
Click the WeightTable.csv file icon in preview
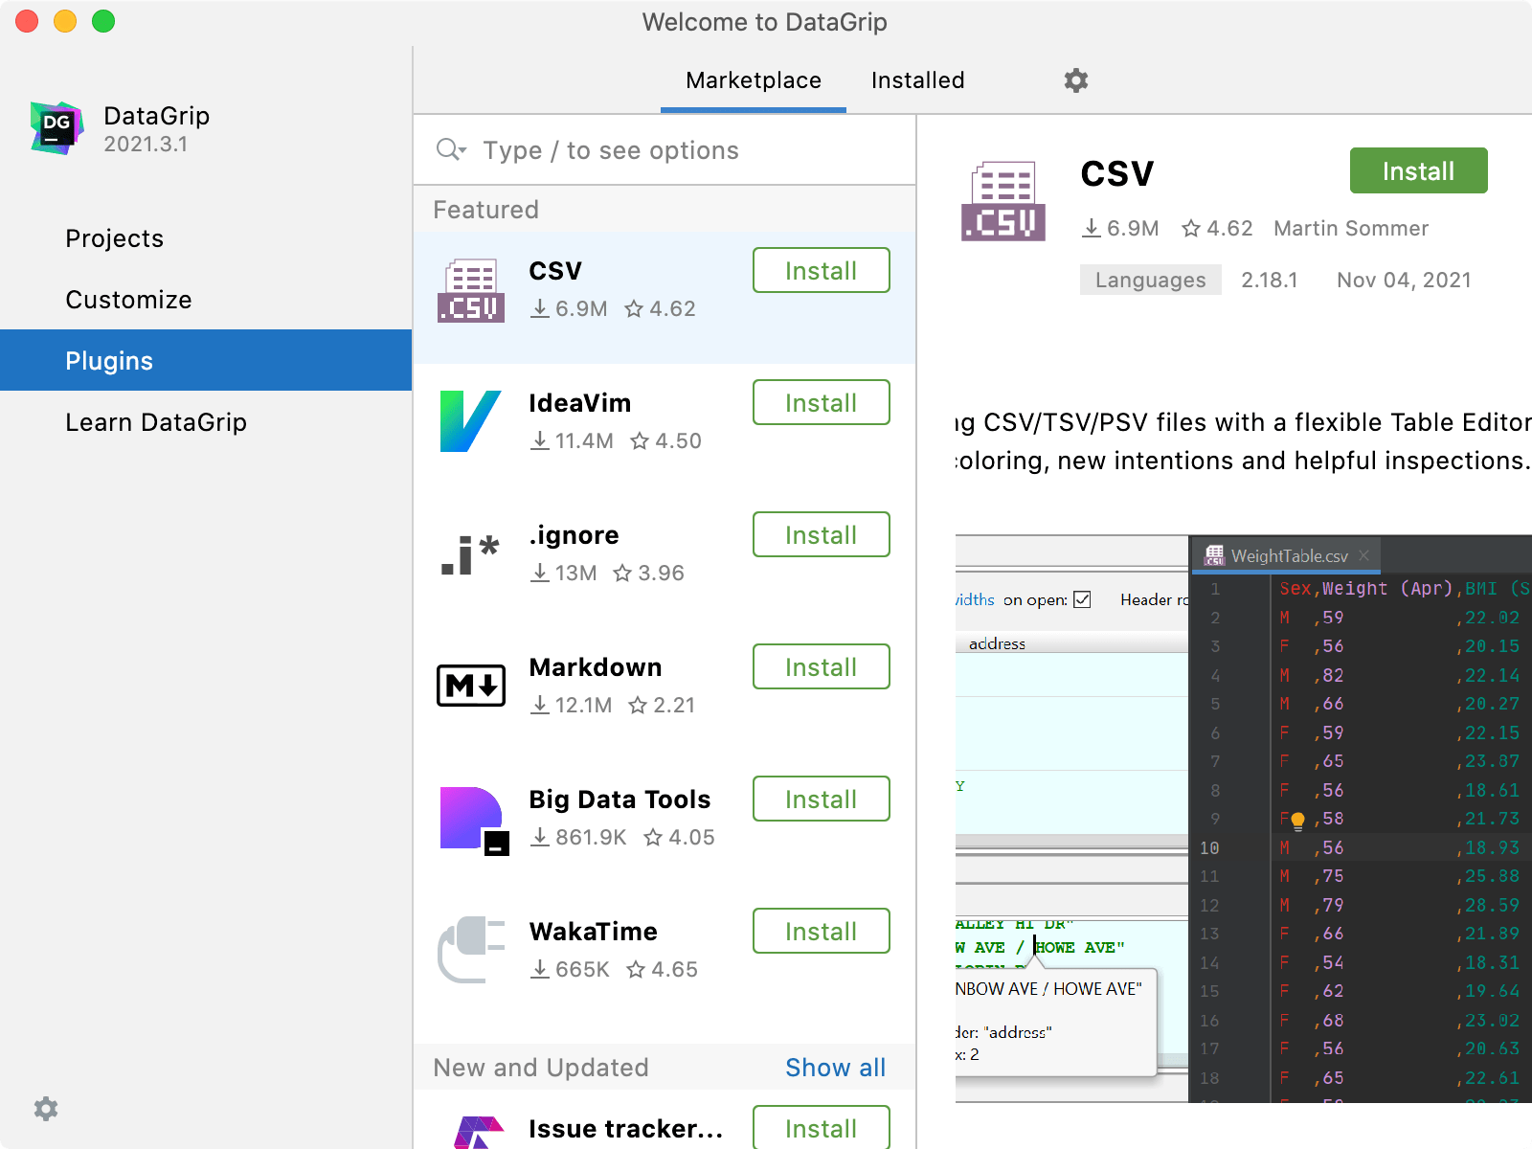(1214, 555)
